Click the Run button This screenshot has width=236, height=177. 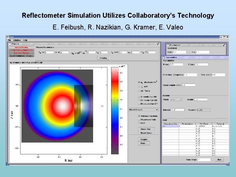tap(219, 160)
